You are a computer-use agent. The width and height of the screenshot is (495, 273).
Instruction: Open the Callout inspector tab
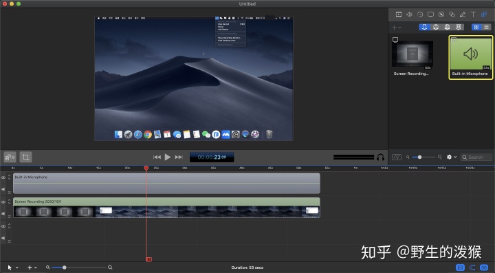[441, 14]
